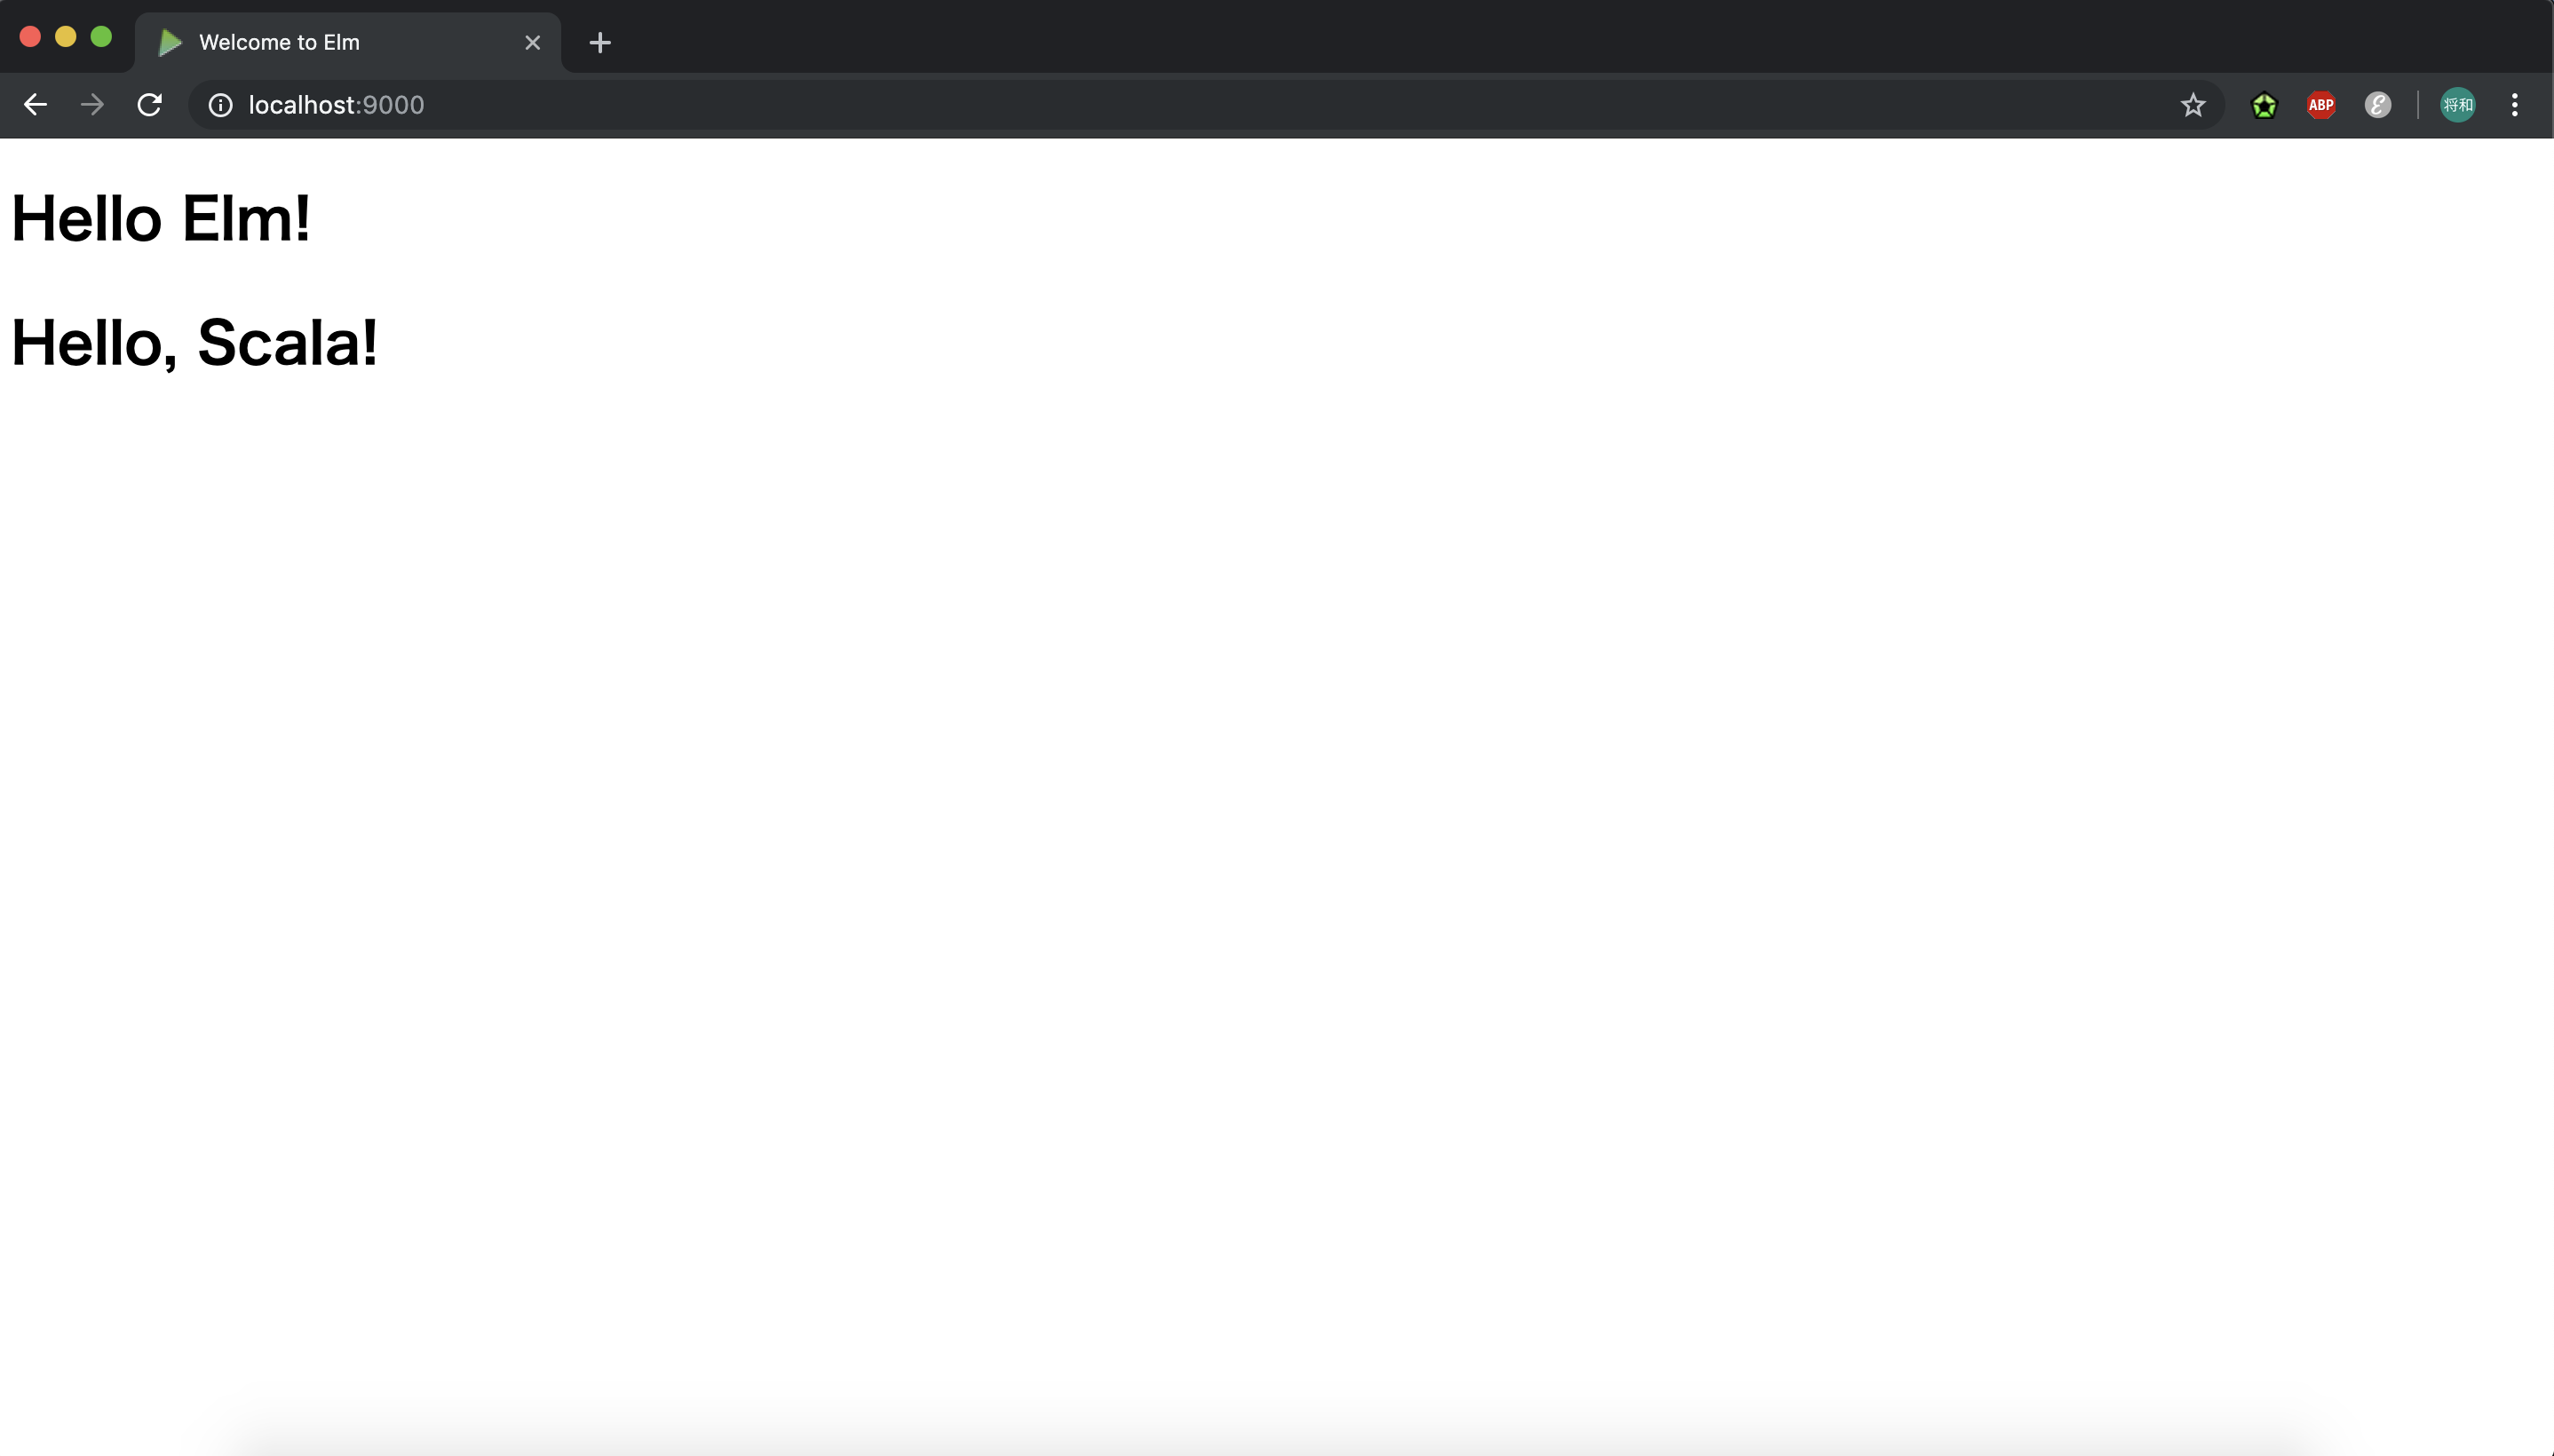Click the highlighted ABP red badge toggle
2554x1456 pixels.
point(2322,106)
